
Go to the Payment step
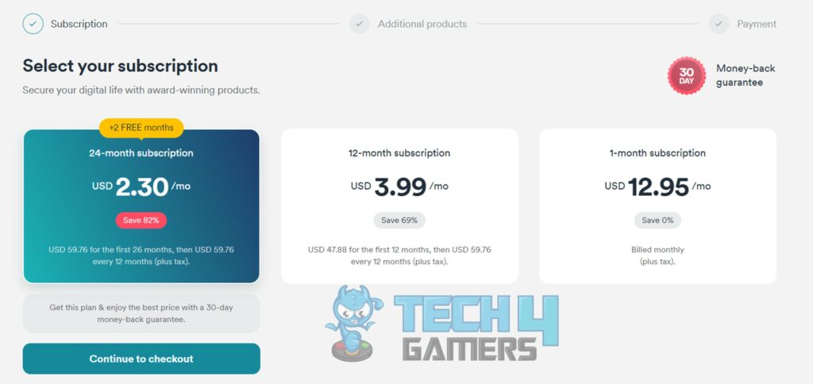point(757,24)
